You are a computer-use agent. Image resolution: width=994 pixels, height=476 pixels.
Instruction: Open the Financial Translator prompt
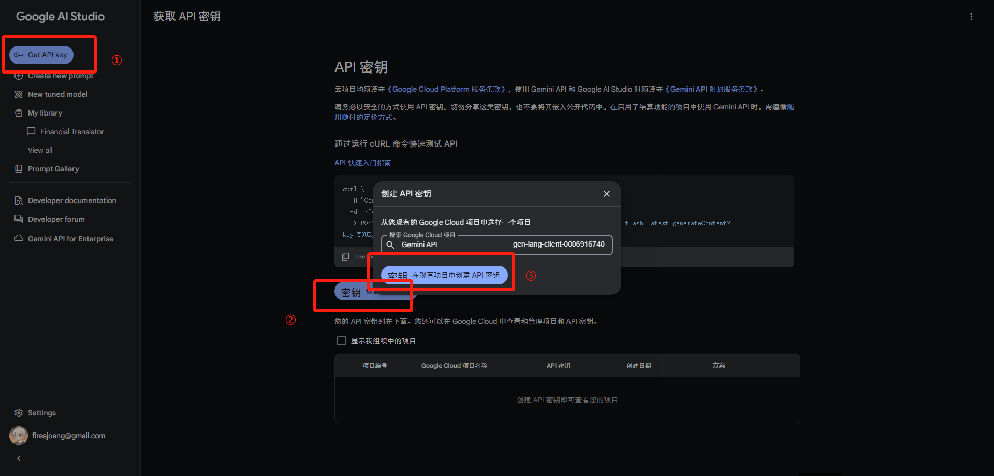[72, 132]
